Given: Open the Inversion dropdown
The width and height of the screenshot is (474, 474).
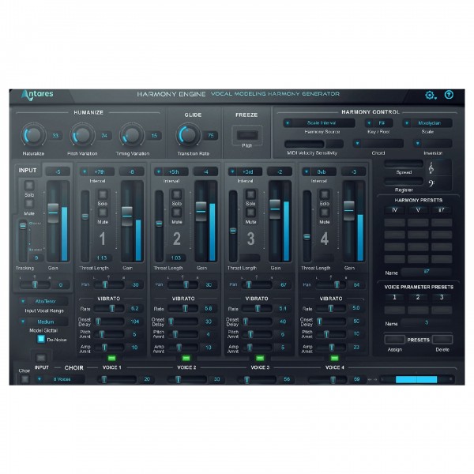Looking at the screenshot, I should [433, 143].
